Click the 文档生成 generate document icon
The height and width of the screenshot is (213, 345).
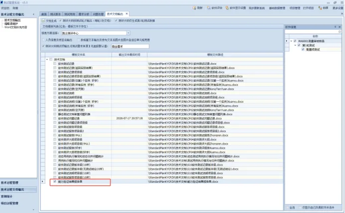[x=44, y=21]
